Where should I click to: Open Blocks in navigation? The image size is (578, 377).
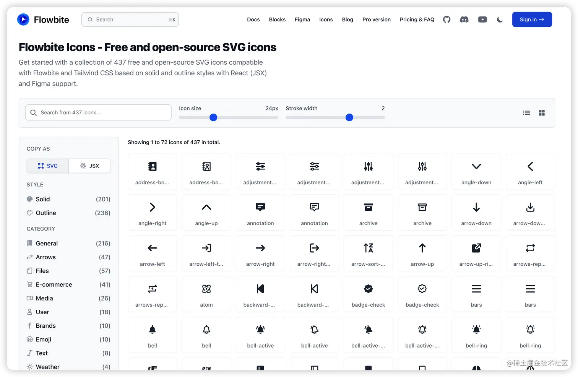click(277, 19)
